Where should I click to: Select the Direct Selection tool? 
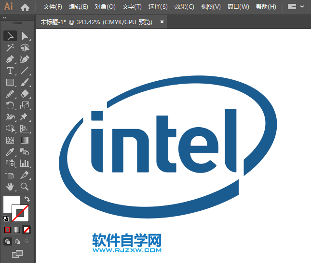point(25,36)
